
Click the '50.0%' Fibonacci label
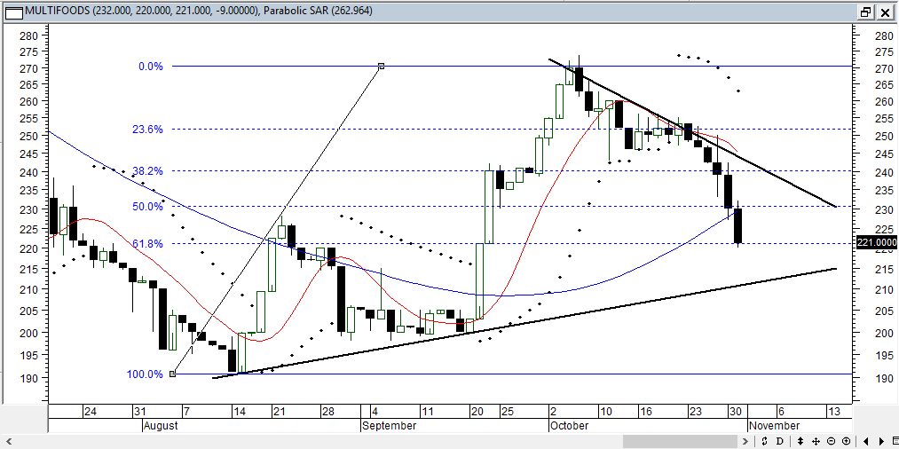(148, 207)
